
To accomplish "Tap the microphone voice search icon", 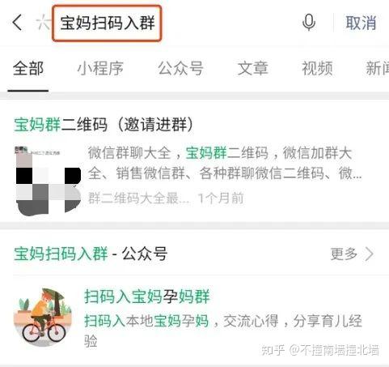I will pos(309,23).
